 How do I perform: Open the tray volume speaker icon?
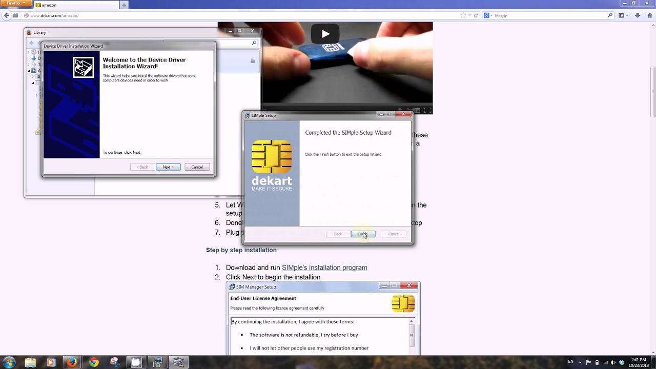(613, 362)
